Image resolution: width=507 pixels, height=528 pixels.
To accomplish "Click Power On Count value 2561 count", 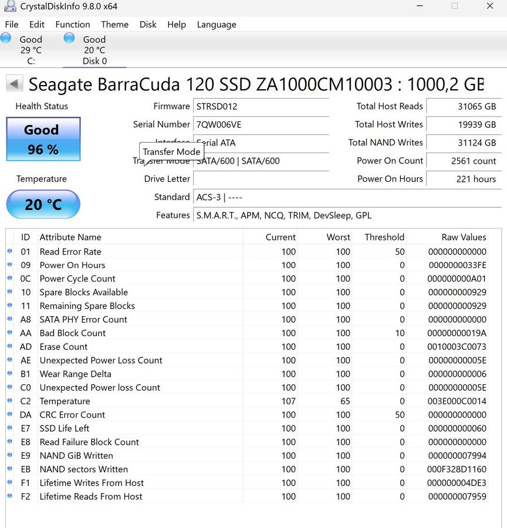I will 464,161.
